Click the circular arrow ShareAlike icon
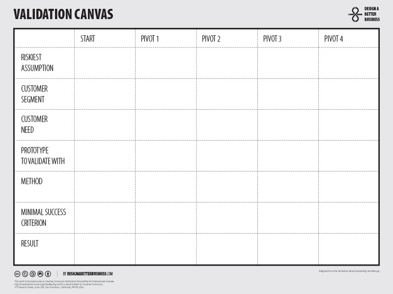Screen dimensions: 393x294 click(x=33, y=273)
